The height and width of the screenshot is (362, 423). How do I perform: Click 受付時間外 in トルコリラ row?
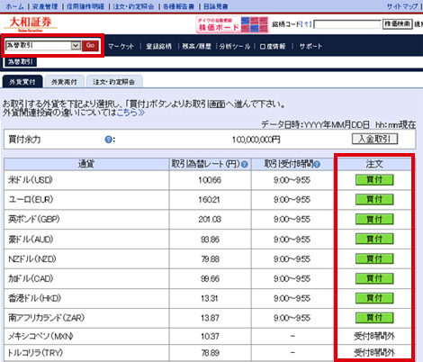coord(374,353)
